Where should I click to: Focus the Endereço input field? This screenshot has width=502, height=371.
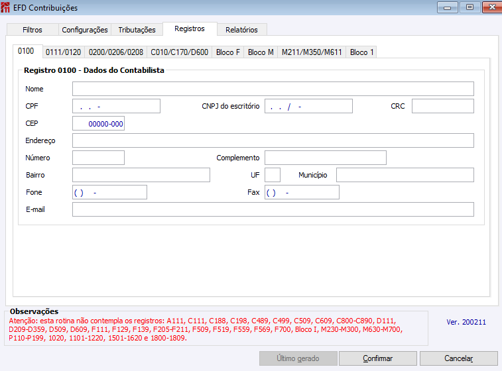273,140
